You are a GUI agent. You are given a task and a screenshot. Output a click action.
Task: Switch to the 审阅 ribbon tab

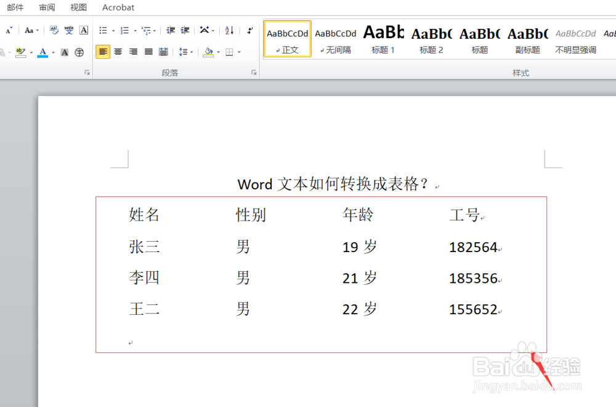[47, 7]
